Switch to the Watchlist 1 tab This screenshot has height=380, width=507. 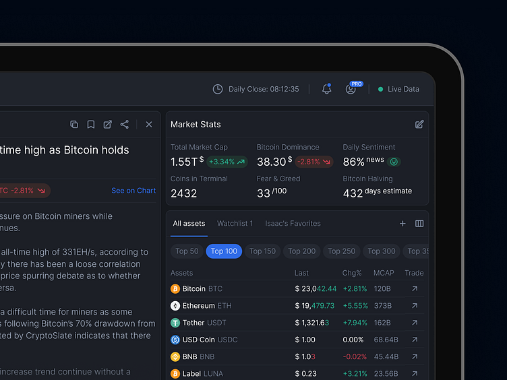pos(235,224)
